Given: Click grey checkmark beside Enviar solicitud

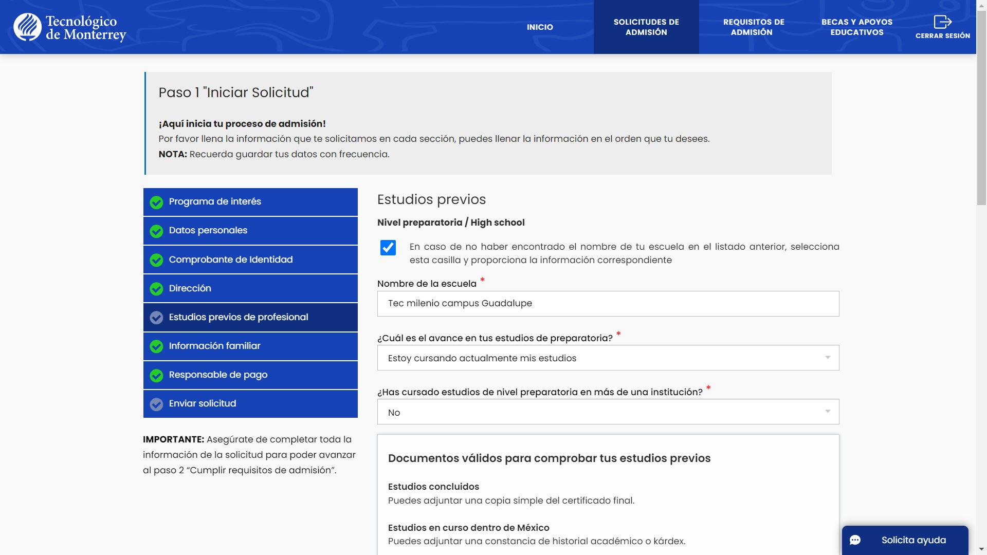Looking at the screenshot, I should [x=156, y=404].
